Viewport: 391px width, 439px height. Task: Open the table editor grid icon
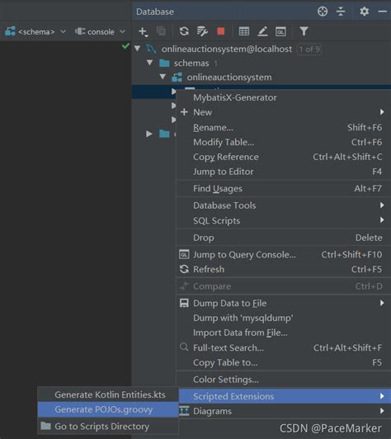pos(244,31)
